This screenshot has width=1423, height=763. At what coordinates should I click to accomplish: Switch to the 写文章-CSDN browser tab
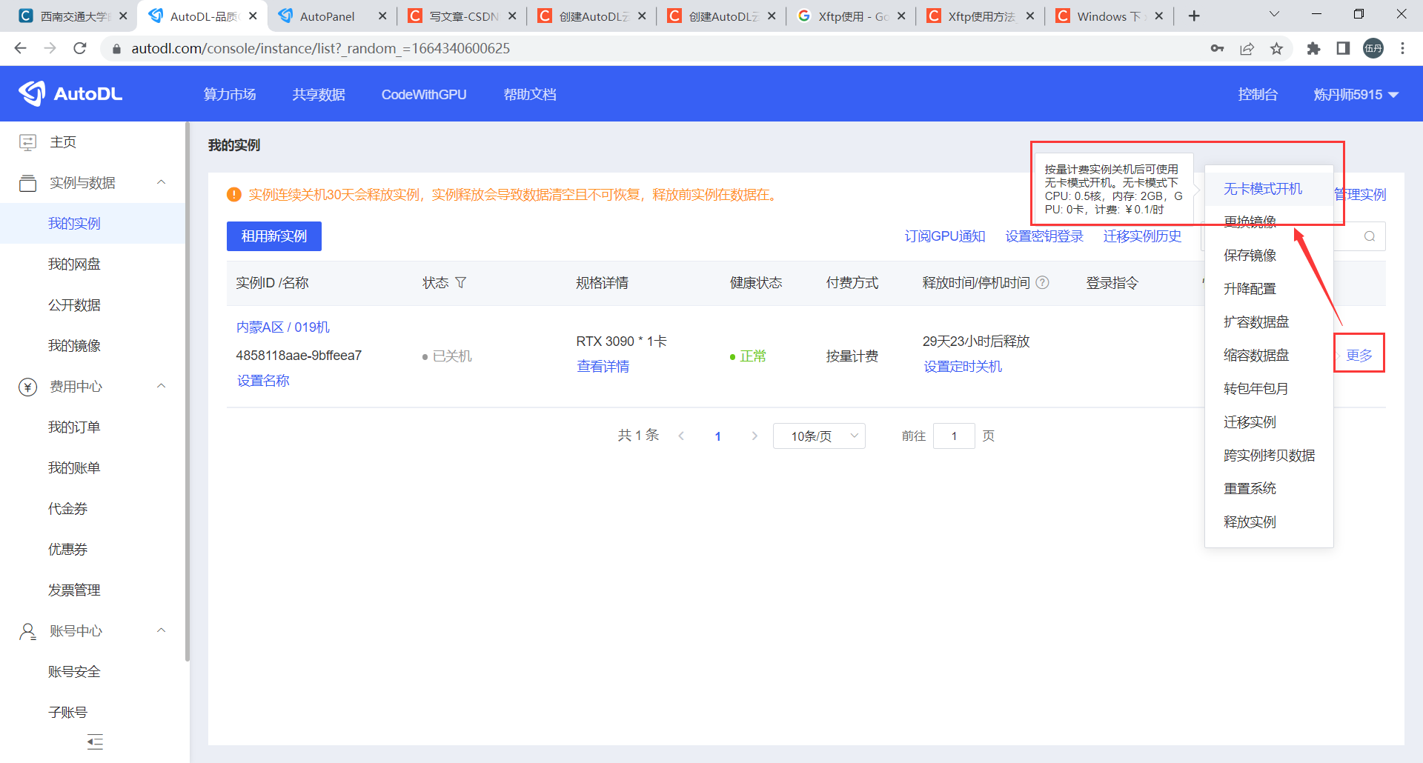[462, 16]
